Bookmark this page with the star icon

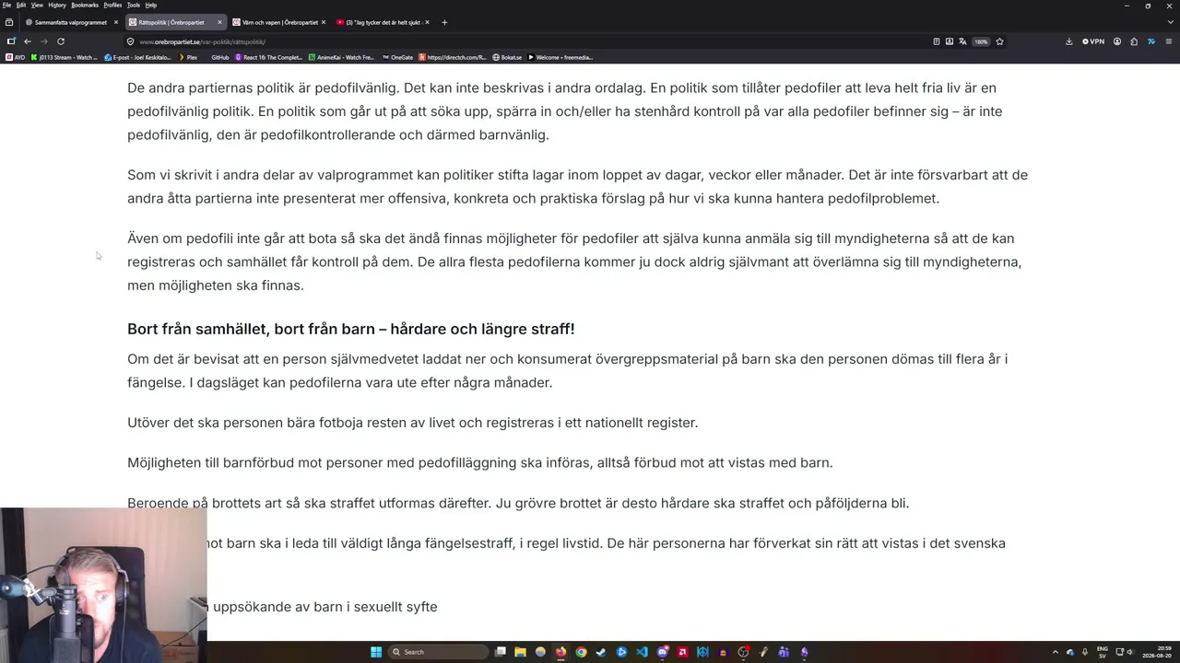[x=999, y=41]
